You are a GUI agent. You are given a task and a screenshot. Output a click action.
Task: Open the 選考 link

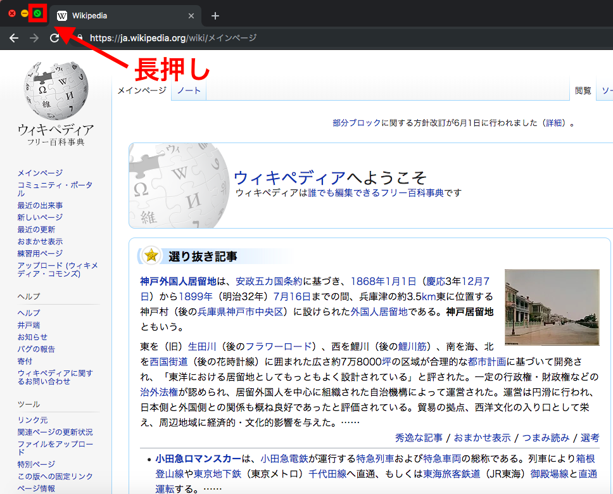590,438
